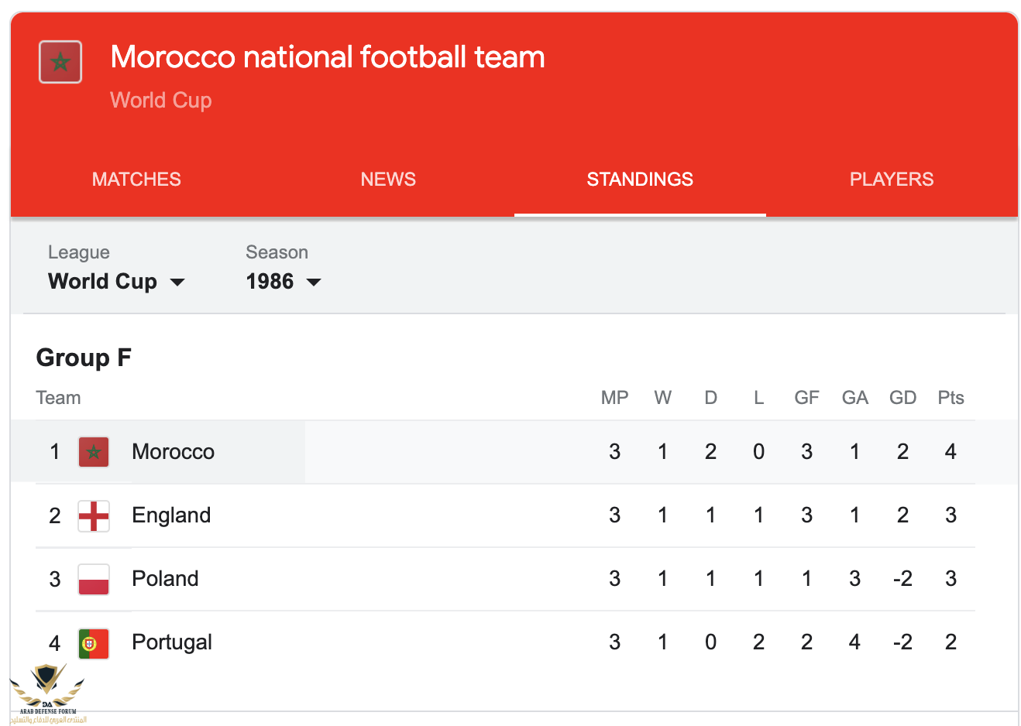Click the GD column header
This screenshot has width=1021, height=726.
coord(902,398)
